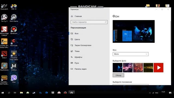Viewport: 174px width, 98px height.
Task: Click the Обзор browse button
Action: 119,75
